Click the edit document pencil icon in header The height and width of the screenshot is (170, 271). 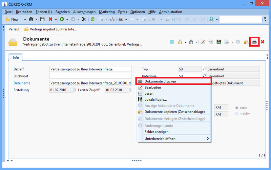click(x=203, y=42)
